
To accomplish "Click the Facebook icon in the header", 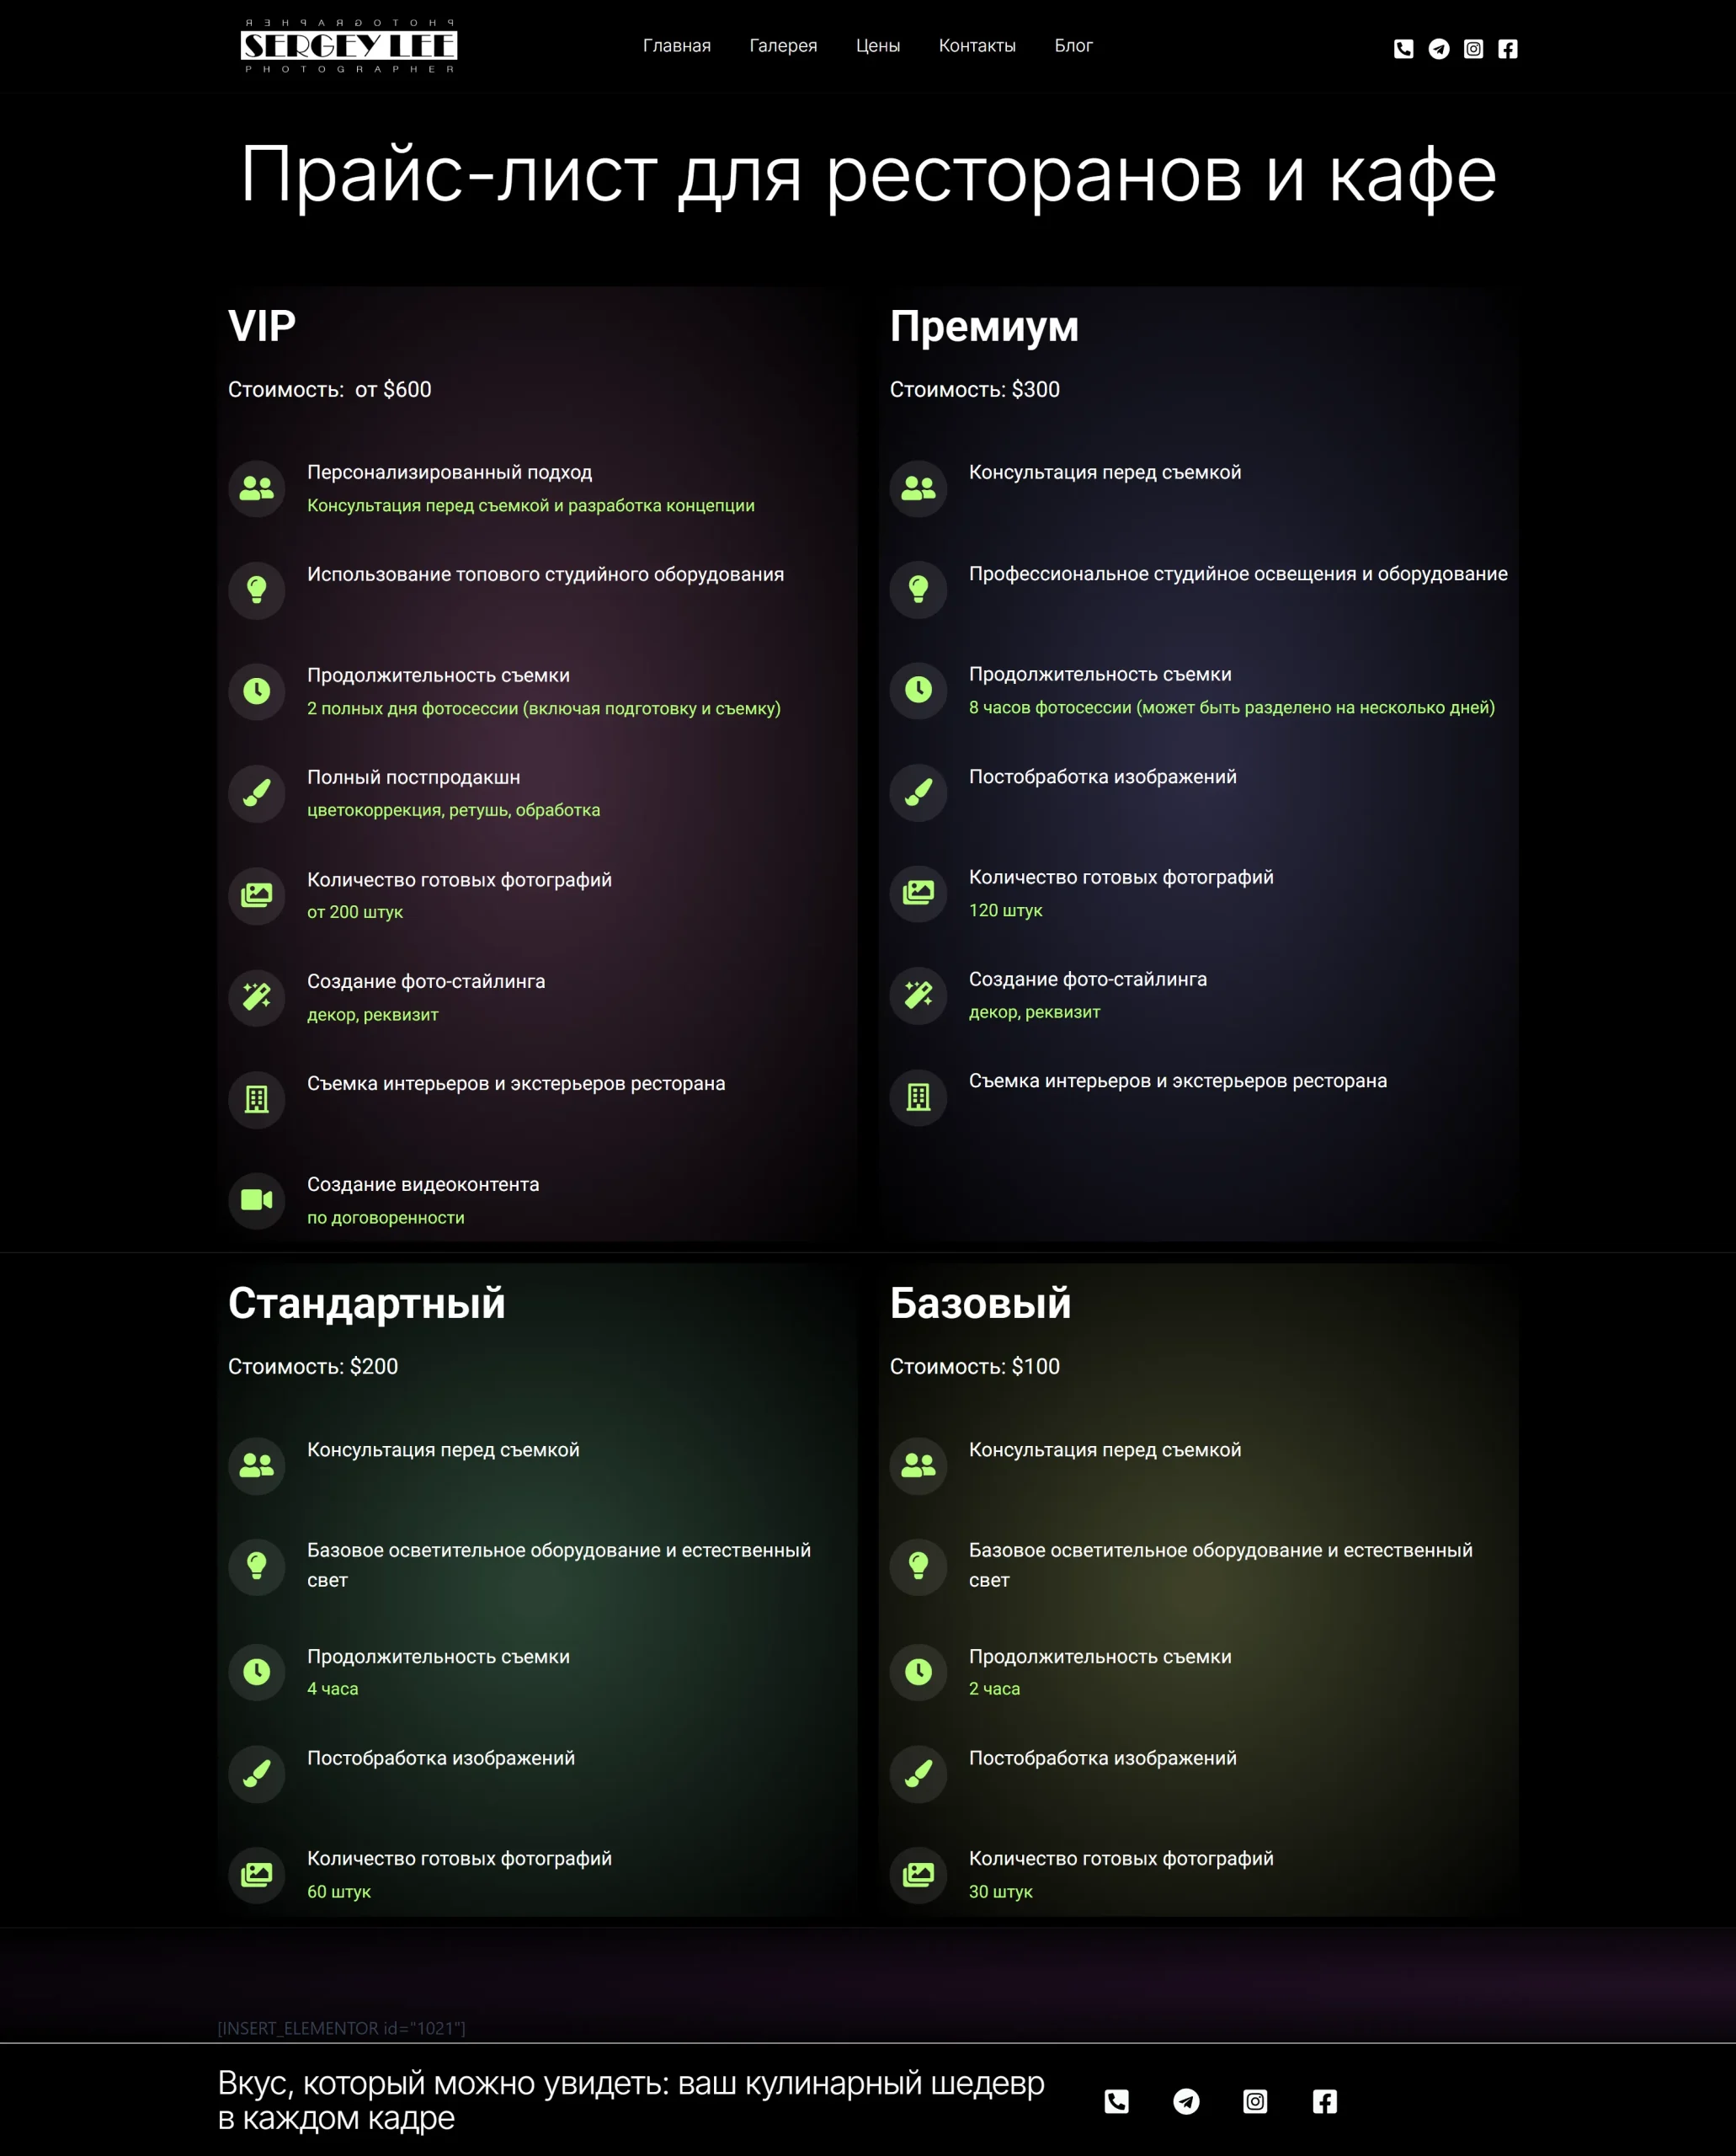I will click(1508, 49).
